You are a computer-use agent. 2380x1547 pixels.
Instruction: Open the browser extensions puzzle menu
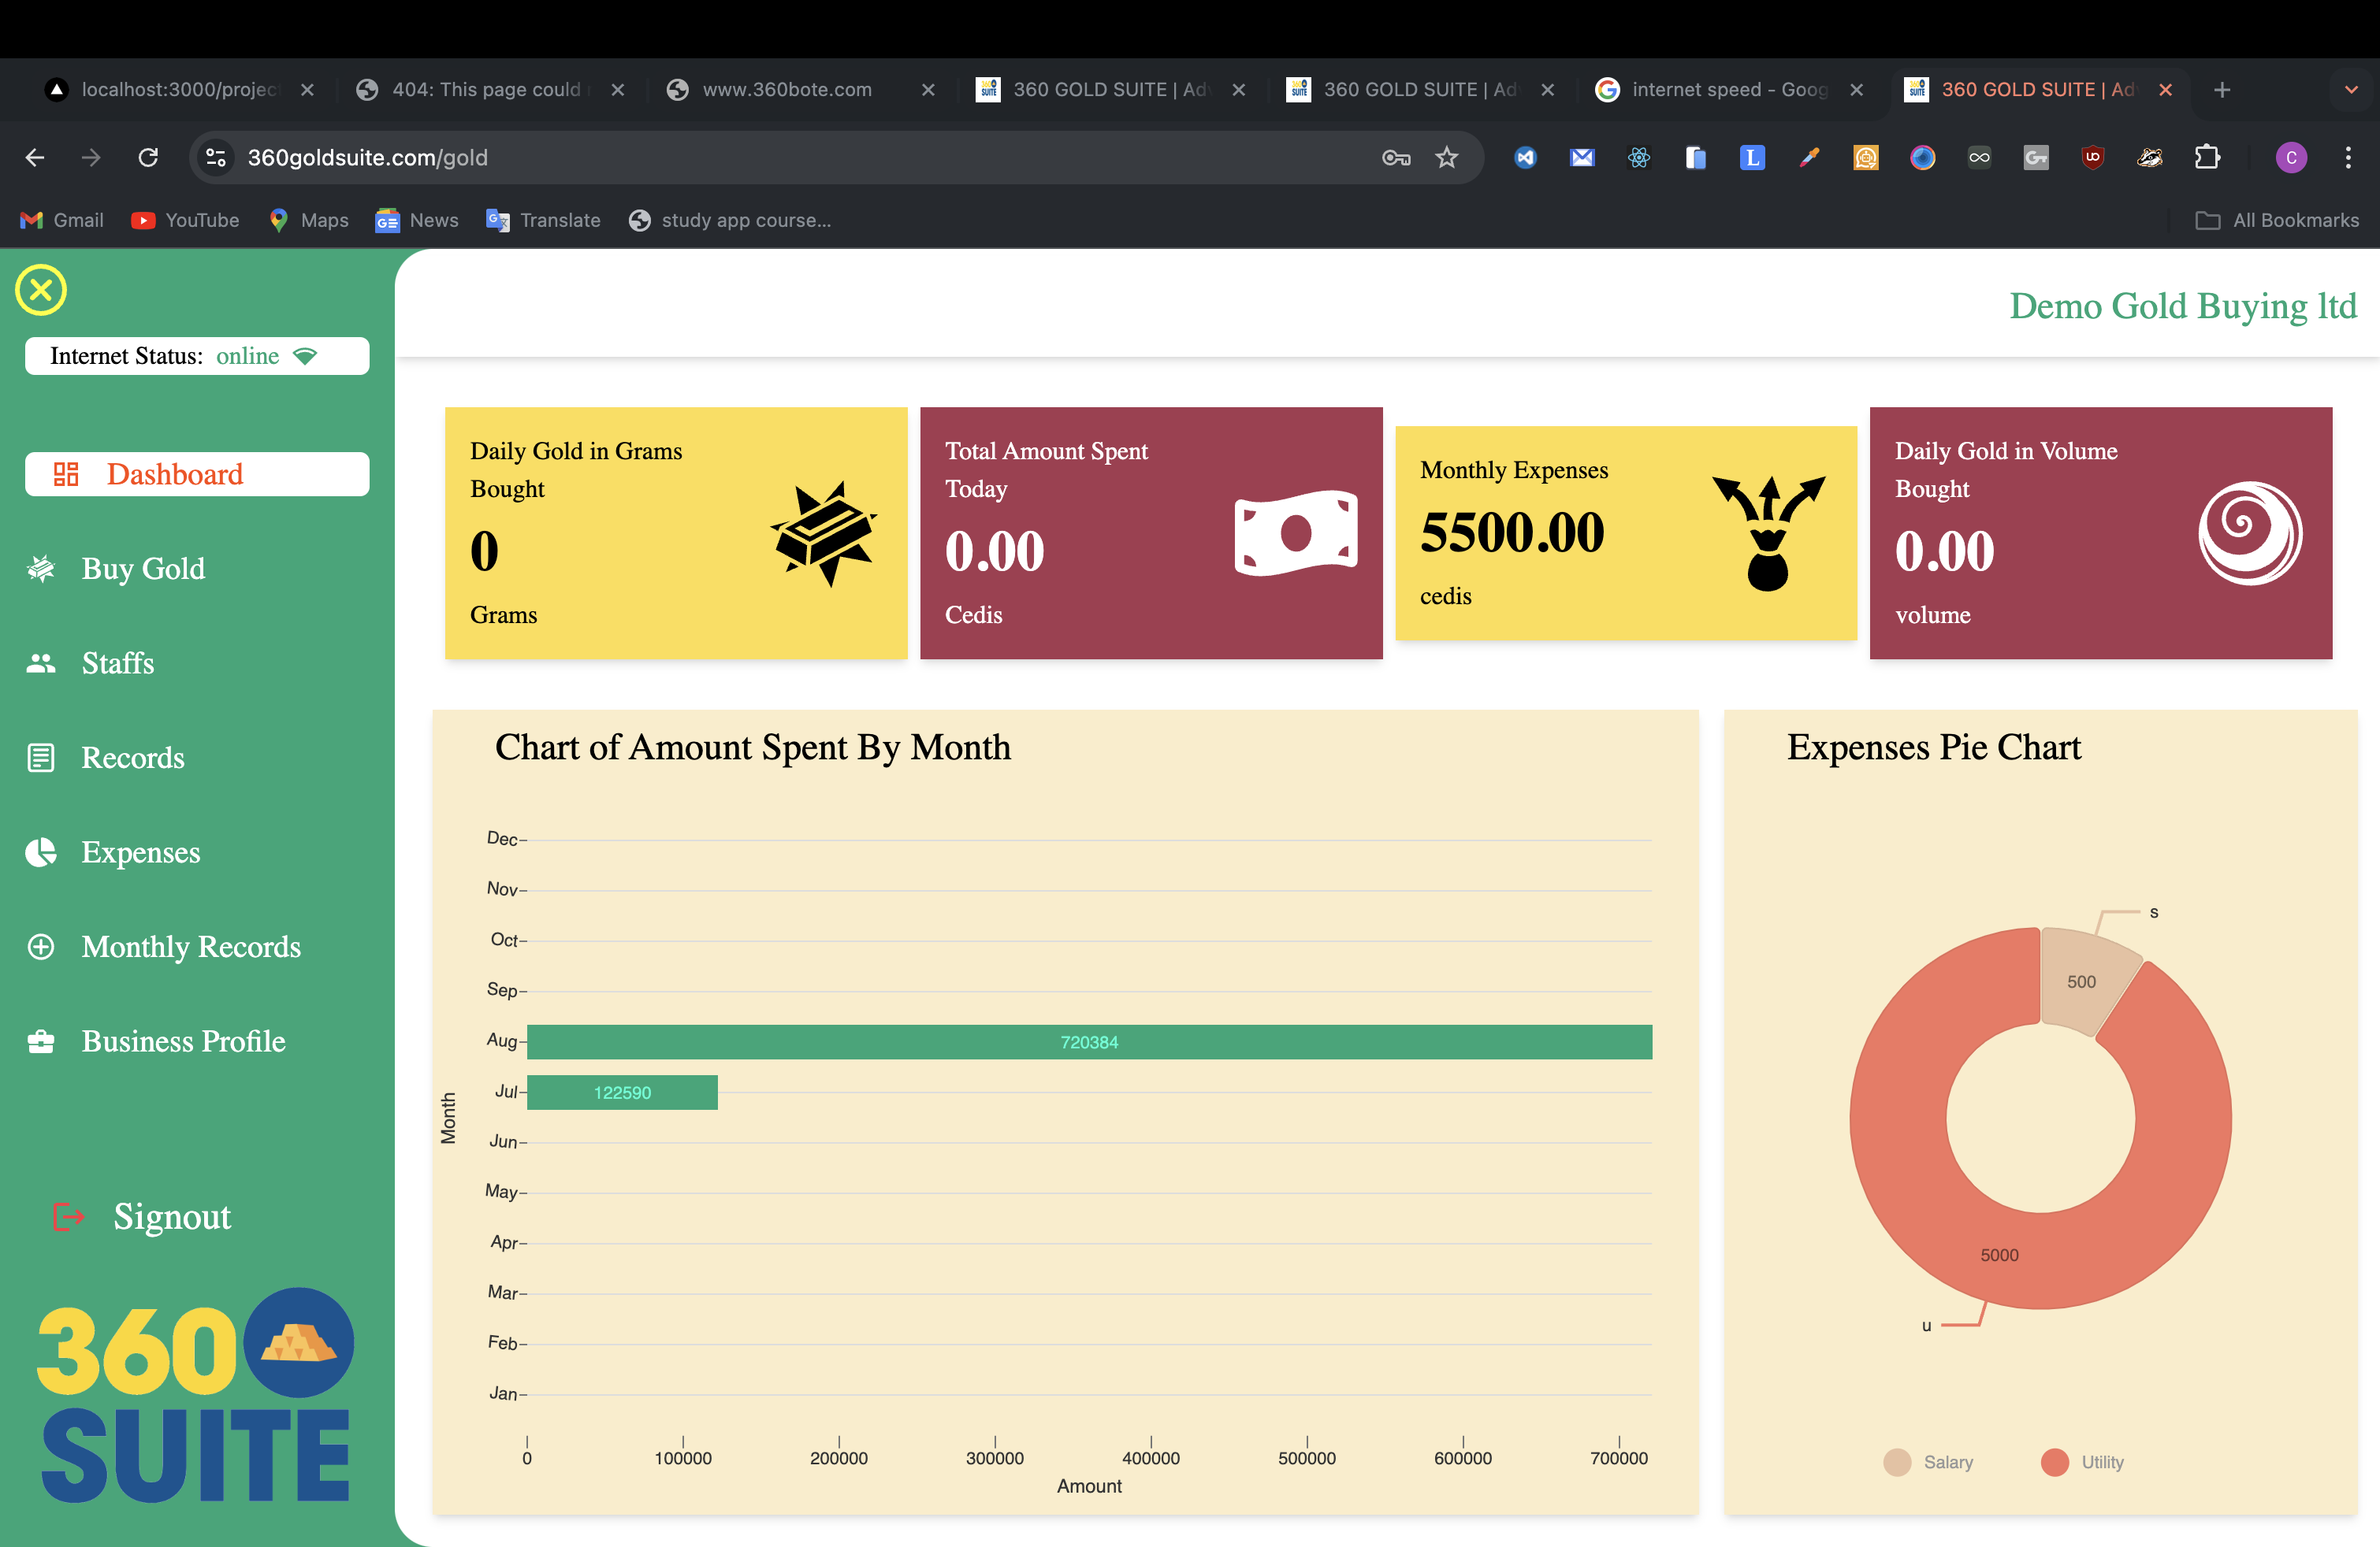click(2206, 157)
